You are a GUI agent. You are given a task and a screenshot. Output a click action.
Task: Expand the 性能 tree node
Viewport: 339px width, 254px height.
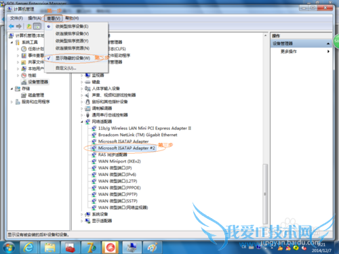[18, 75]
